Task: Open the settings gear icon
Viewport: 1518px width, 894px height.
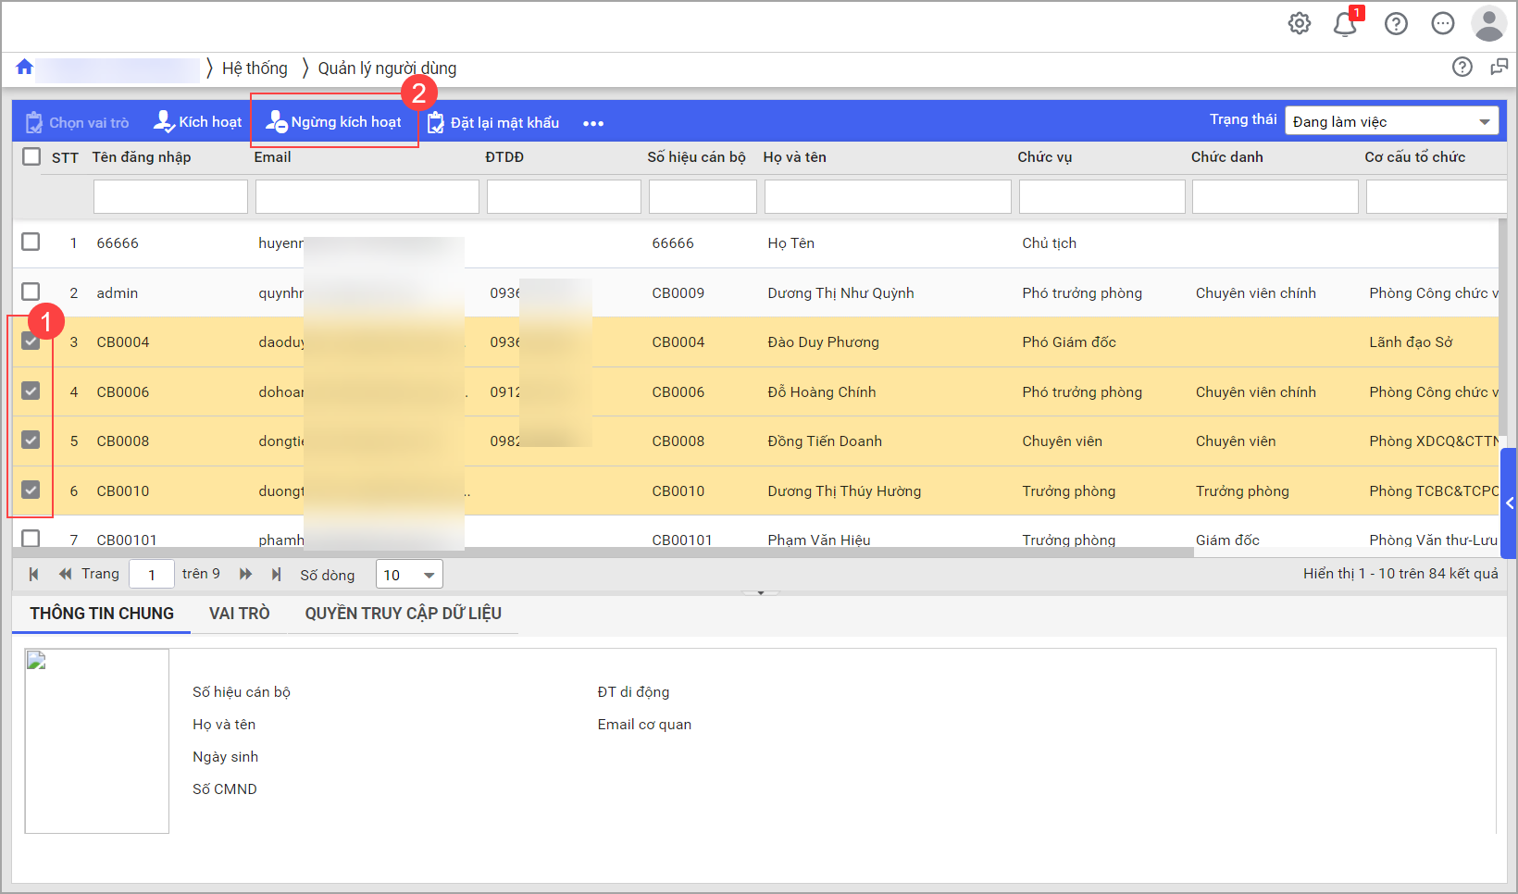Action: (1300, 24)
